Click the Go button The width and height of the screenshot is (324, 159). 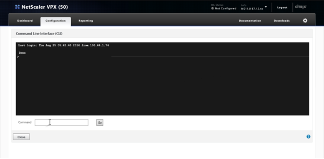pyautogui.click(x=100, y=122)
